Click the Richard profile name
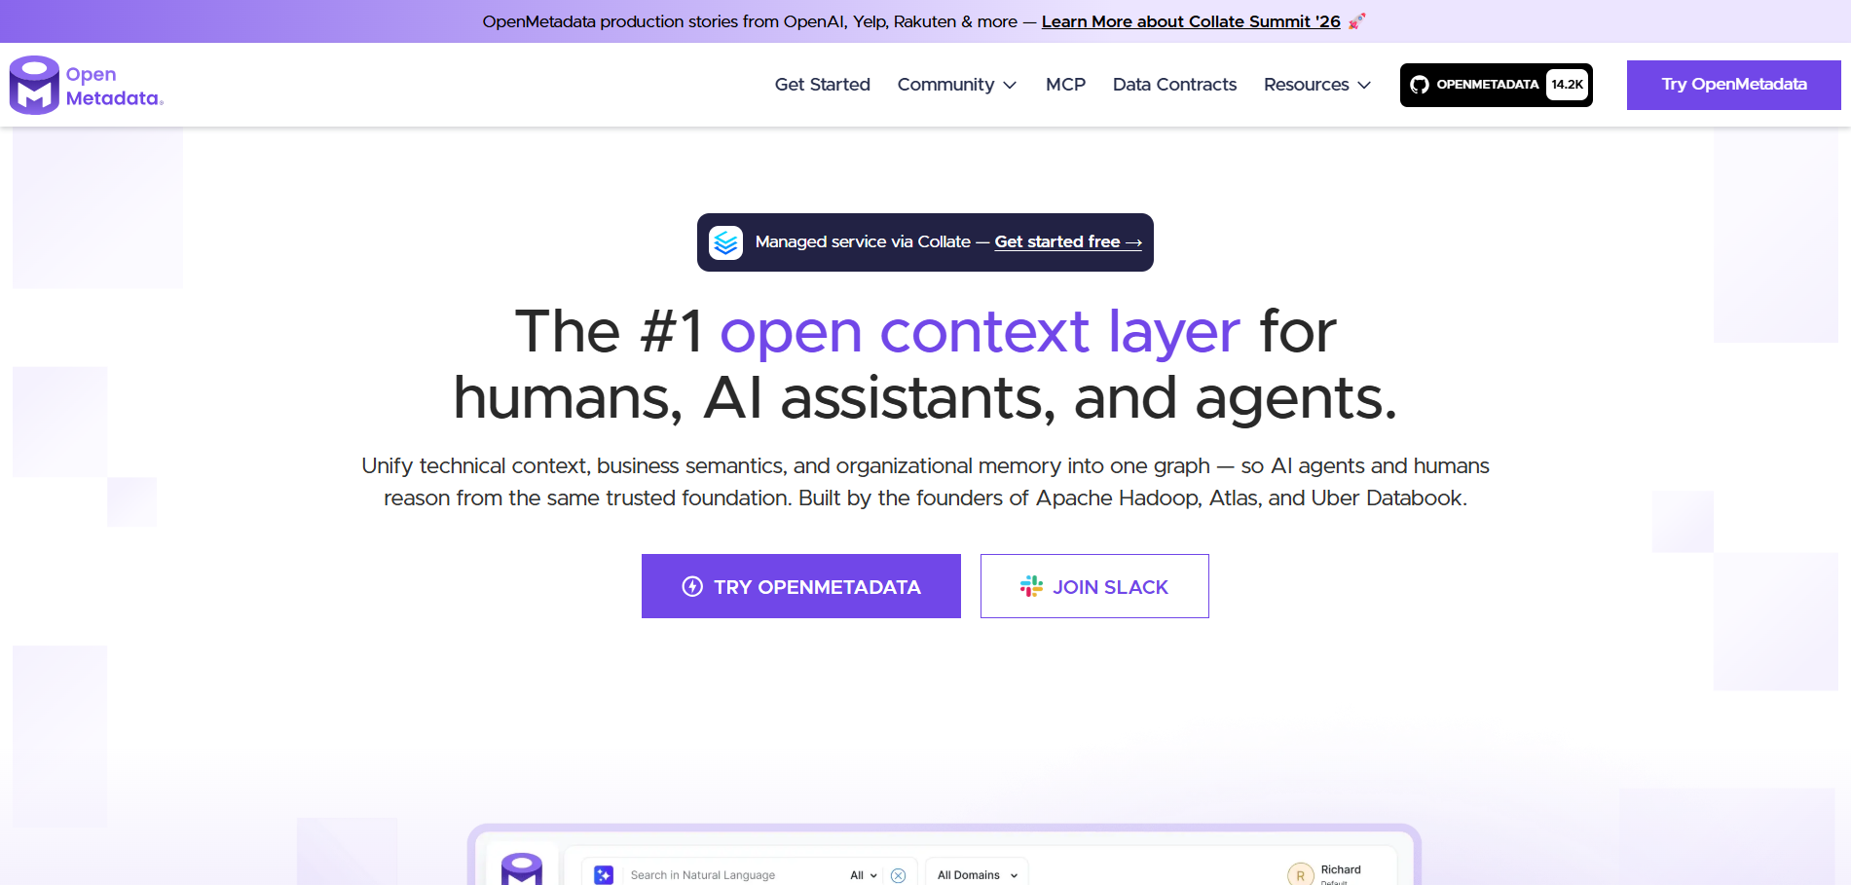The height and width of the screenshot is (885, 1851). coord(1341,869)
